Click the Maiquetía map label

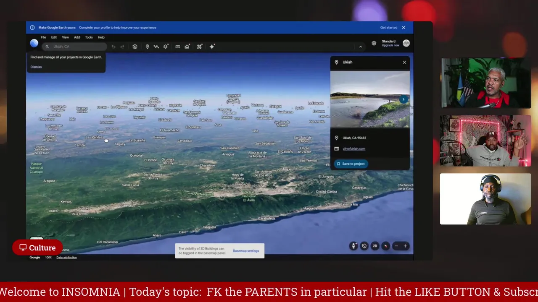point(311,208)
